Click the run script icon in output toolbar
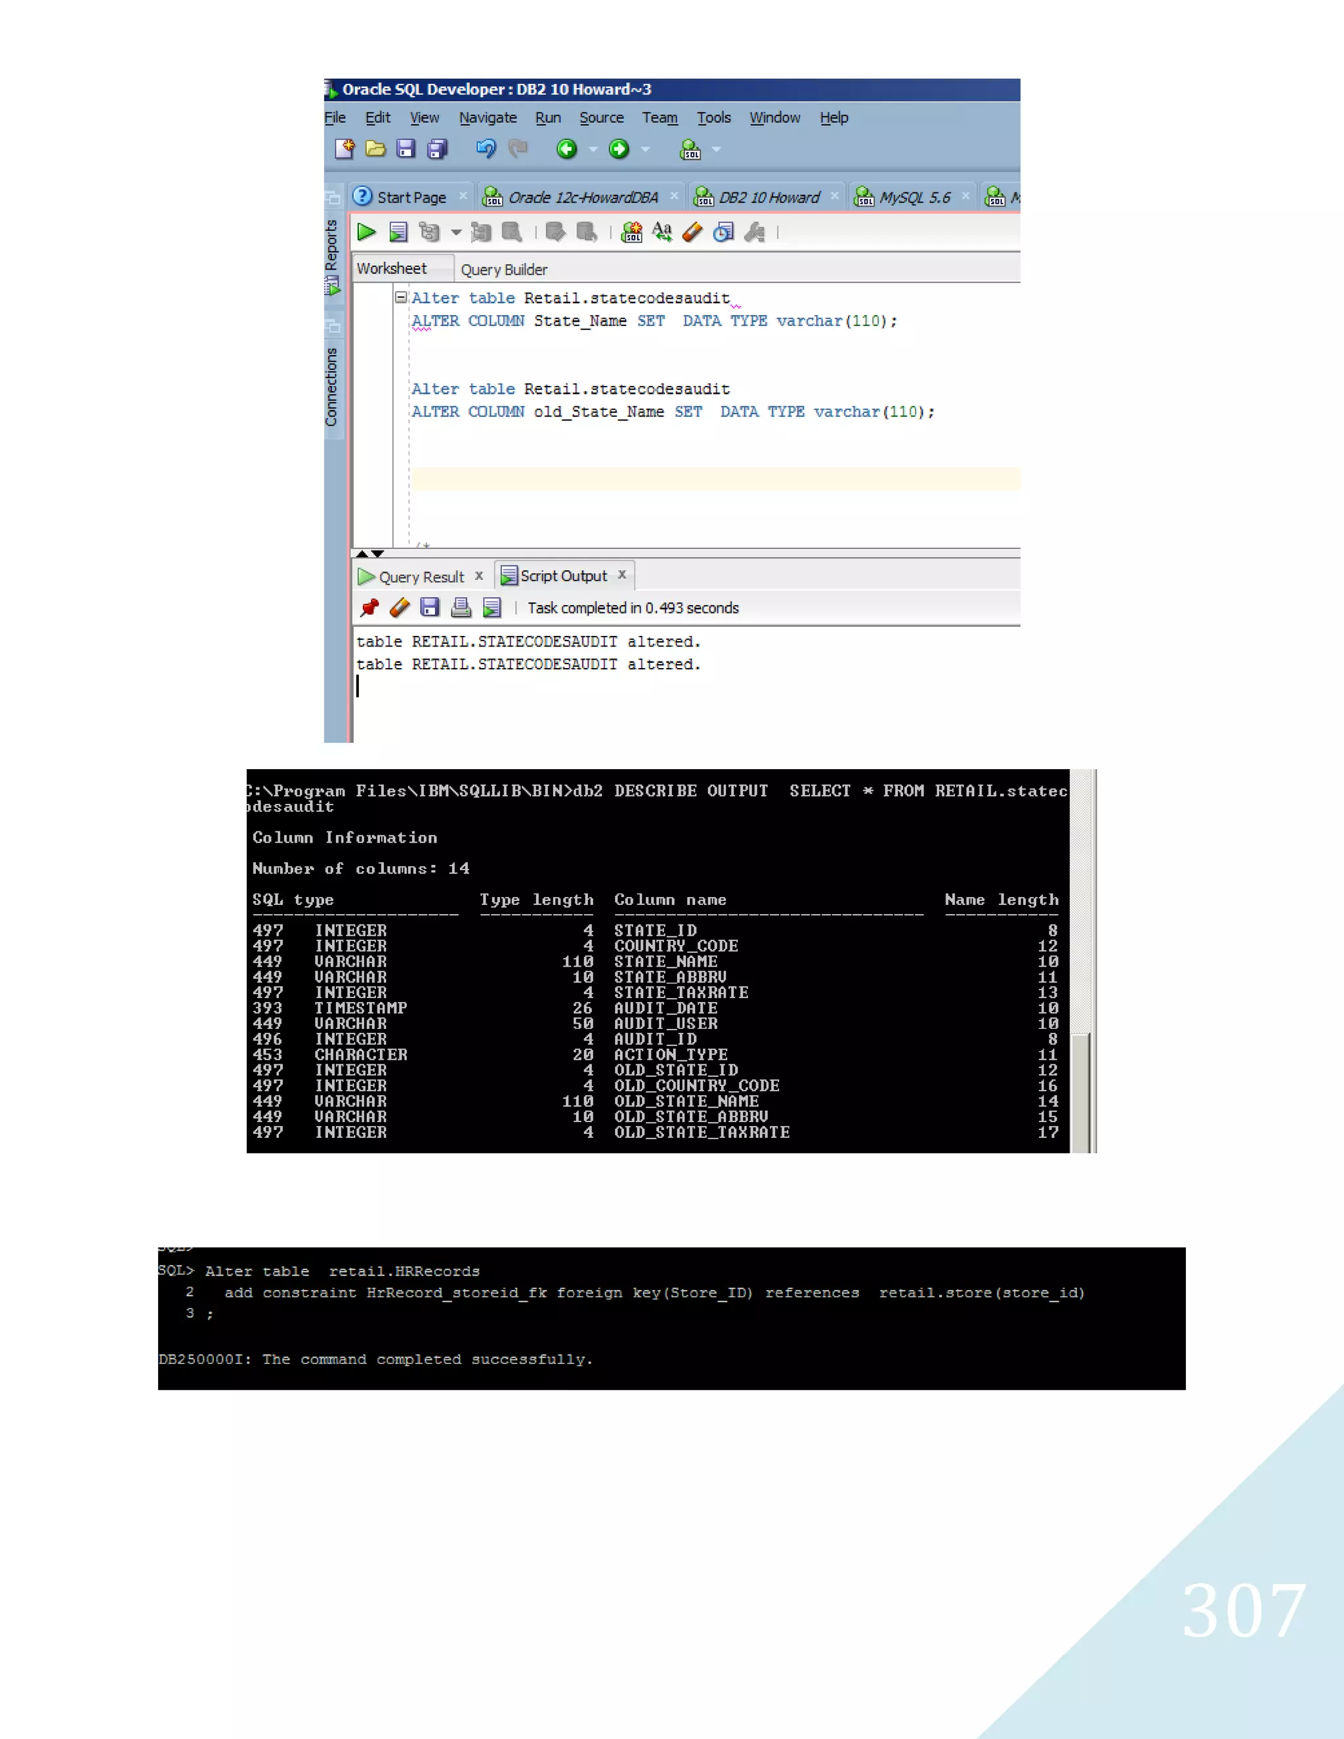Image resolution: width=1344 pixels, height=1739 pixels. click(x=492, y=608)
